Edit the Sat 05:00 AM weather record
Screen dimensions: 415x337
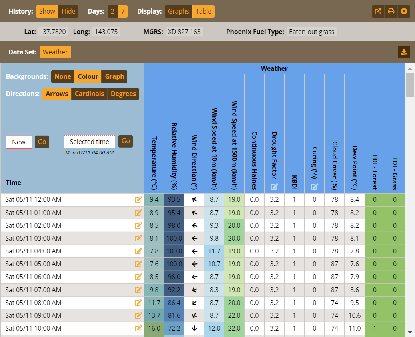click(138, 264)
